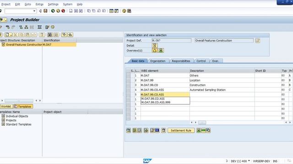Image resolution: width=293 pixels, height=164 pixels.
Task: Click the long text edit icon beside description
Action: [x=258, y=41]
